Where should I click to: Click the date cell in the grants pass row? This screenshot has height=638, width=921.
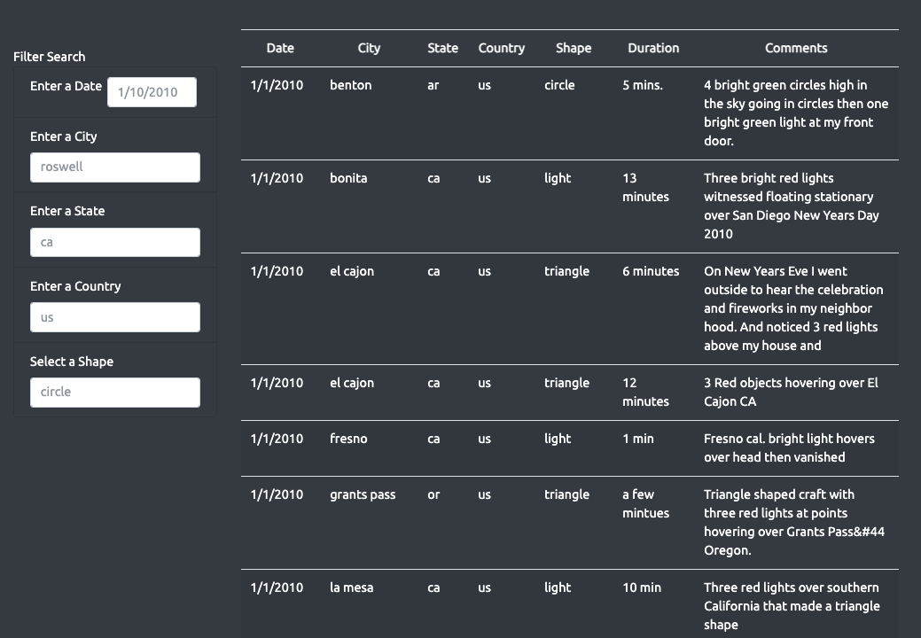coord(277,494)
